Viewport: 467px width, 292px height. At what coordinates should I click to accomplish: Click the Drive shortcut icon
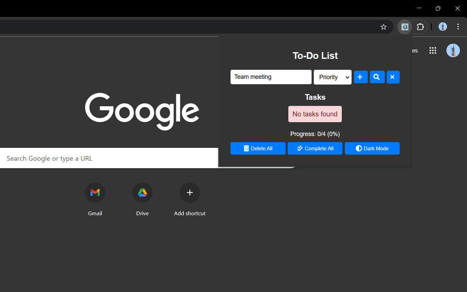click(142, 192)
